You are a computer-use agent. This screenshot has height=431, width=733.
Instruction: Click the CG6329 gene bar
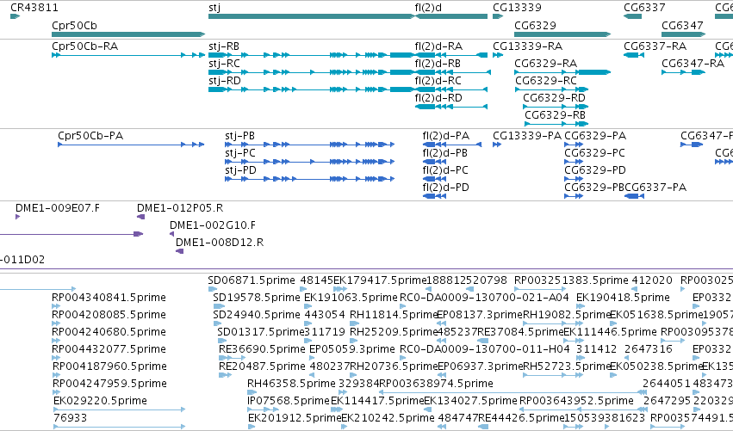point(562,34)
